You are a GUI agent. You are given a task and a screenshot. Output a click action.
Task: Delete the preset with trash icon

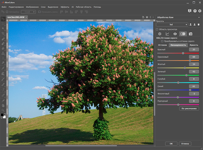click(199, 25)
